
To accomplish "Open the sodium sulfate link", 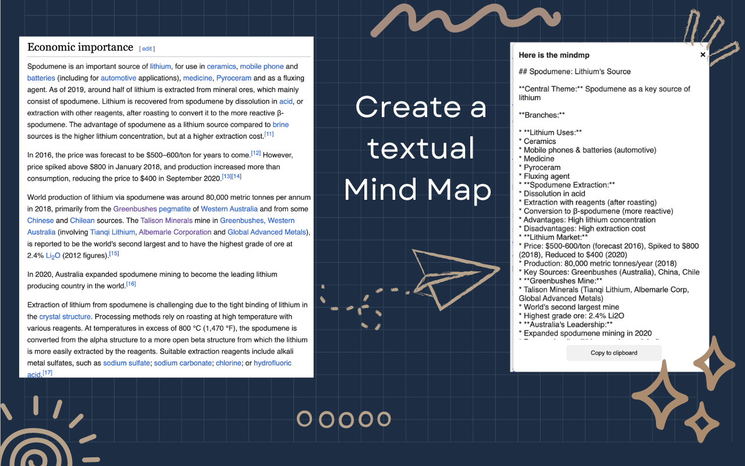I will (x=126, y=363).
